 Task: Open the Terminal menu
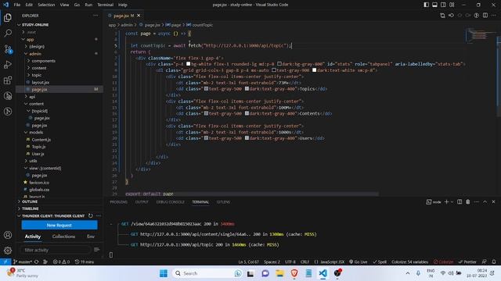pos(106,5)
